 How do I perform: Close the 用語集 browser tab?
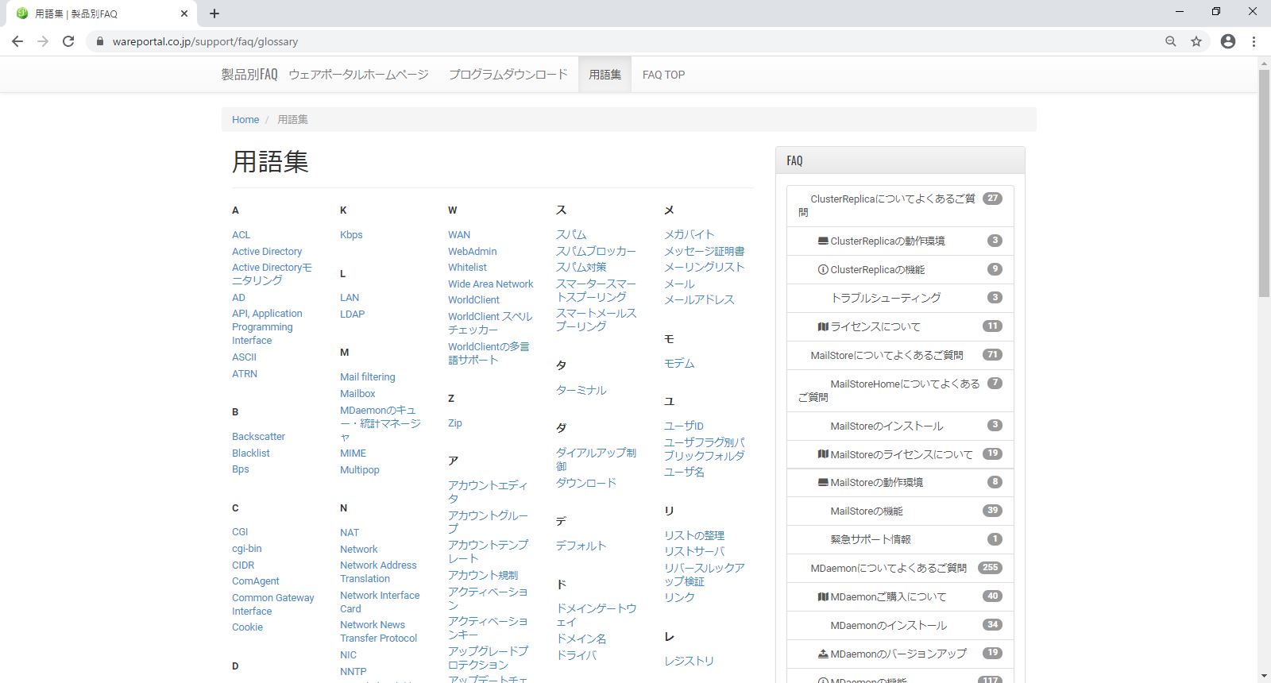pos(184,14)
